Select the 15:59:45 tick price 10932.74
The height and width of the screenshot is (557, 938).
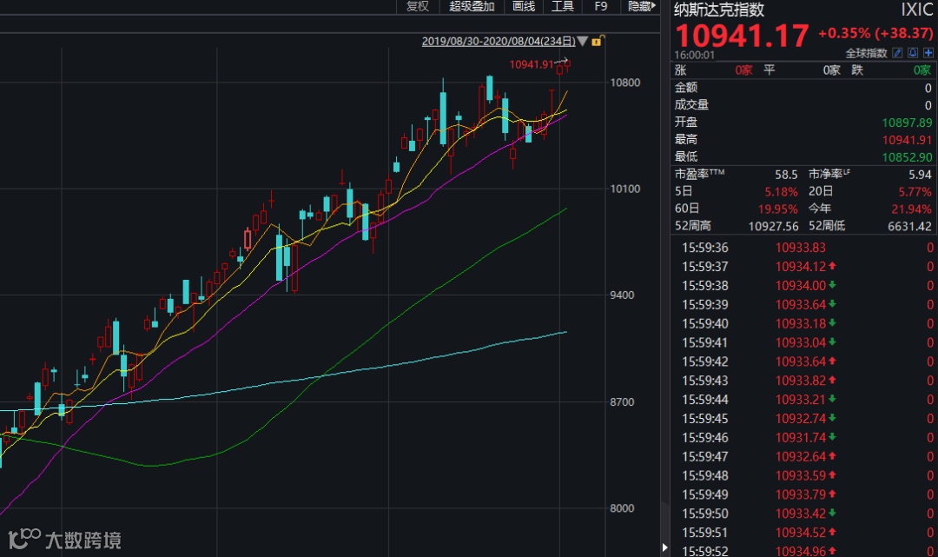[801, 418]
